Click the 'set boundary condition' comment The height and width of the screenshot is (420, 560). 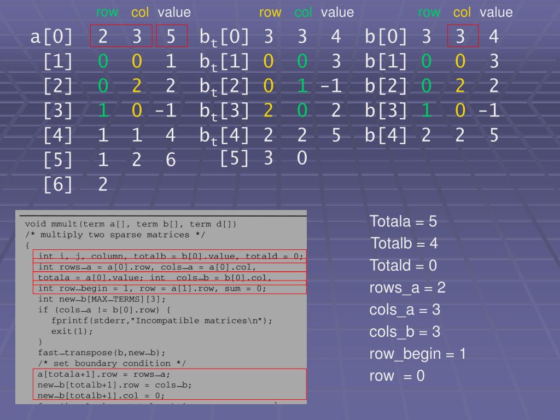112,364
